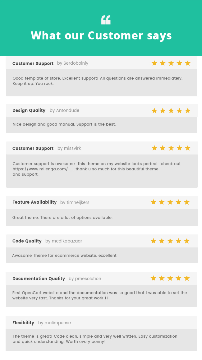Select reviewer name malimpense
The image size is (202, 360).
coord(57,323)
